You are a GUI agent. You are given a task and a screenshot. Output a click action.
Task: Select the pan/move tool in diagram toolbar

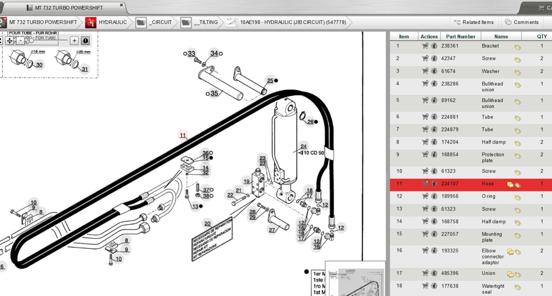coord(10,41)
